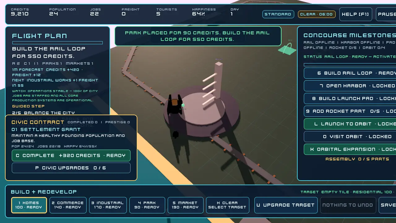Viewport: 396px width, 223px height.
Task: Click the Civic Contract heading
Action: click(x=38, y=122)
